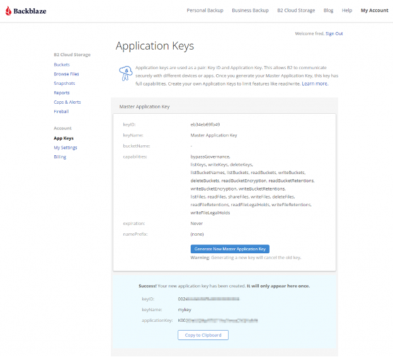
Task: Click the cloud key illustration icon
Action: (125, 74)
